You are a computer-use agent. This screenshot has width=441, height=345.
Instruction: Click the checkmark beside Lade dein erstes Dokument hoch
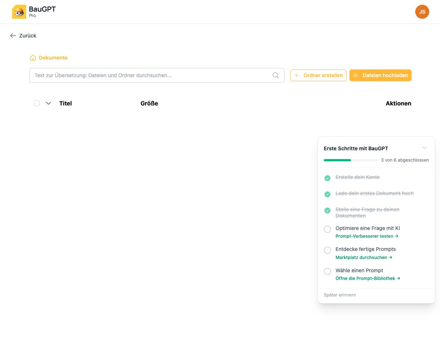coord(327,194)
